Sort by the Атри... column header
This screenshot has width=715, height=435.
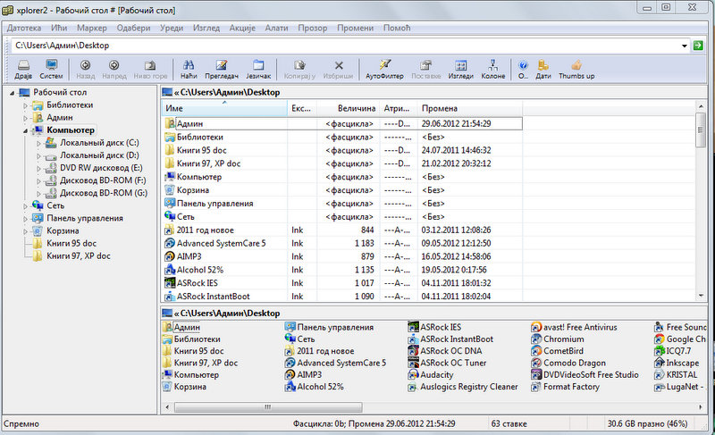398,108
